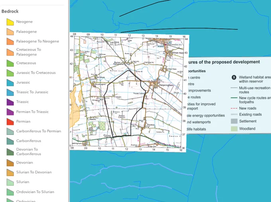Click the Triassic To Jurassic swatch
The width and height of the screenshot is (271, 202).
pos(10,92)
